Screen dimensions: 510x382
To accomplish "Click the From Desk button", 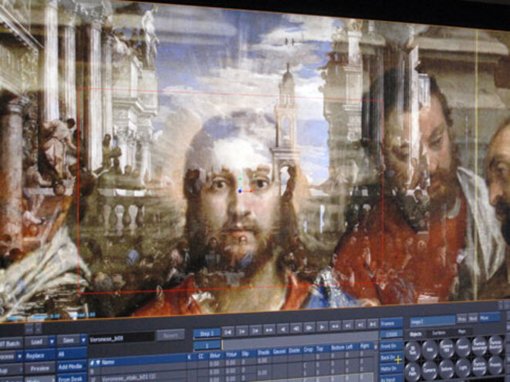I will click(x=72, y=378).
